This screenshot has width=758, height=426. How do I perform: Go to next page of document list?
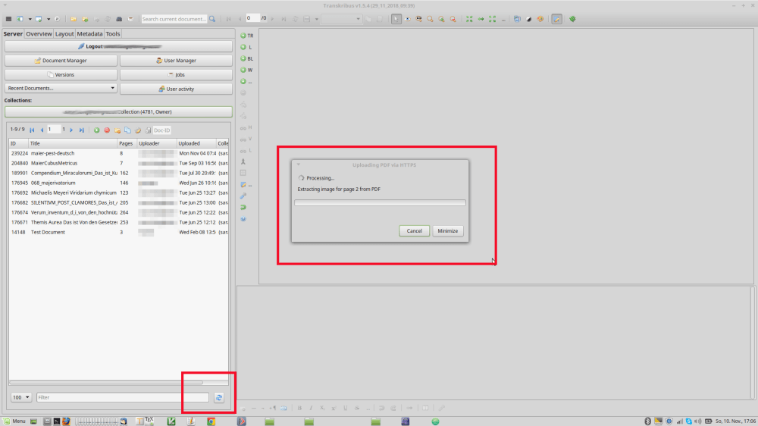(71, 130)
